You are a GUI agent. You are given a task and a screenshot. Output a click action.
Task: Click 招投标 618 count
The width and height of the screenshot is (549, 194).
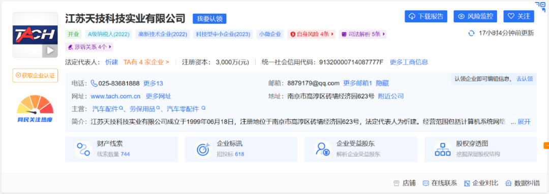click(x=230, y=154)
